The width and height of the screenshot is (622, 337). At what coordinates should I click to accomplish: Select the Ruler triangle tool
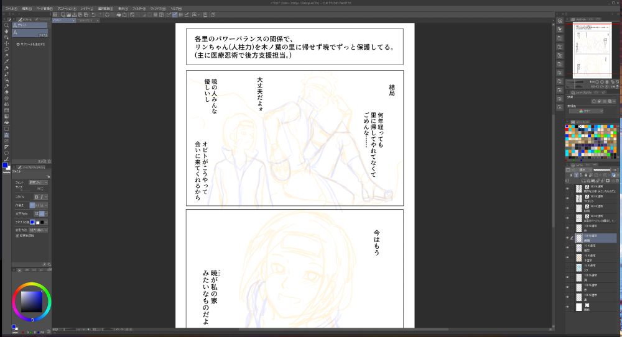[x=6, y=147]
